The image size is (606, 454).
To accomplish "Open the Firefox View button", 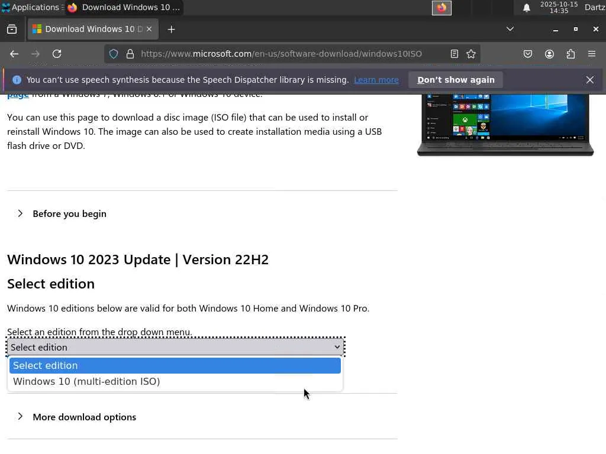I will 12,30.
